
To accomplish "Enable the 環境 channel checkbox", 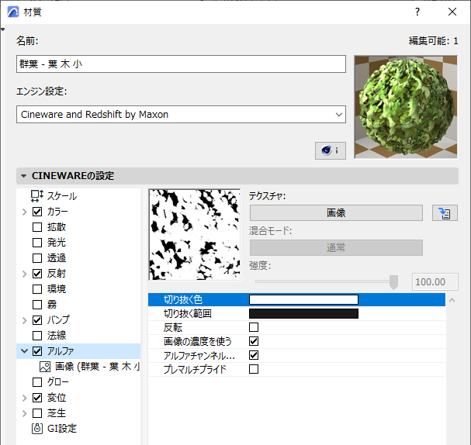I will (x=37, y=289).
